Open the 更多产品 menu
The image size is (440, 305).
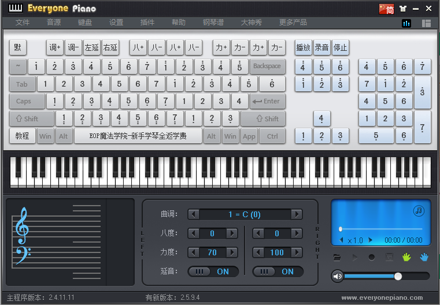[x=293, y=23]
